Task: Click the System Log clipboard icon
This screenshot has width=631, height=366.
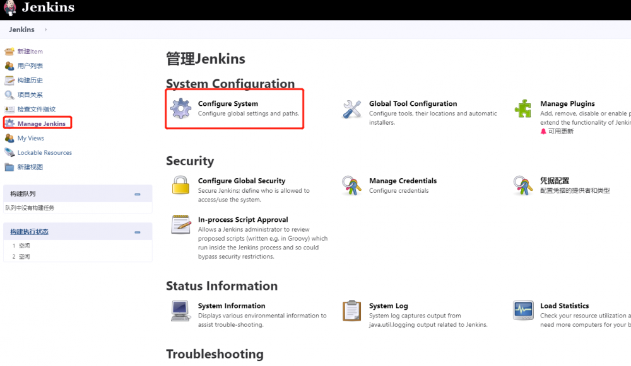Action: tap(351, 311)
